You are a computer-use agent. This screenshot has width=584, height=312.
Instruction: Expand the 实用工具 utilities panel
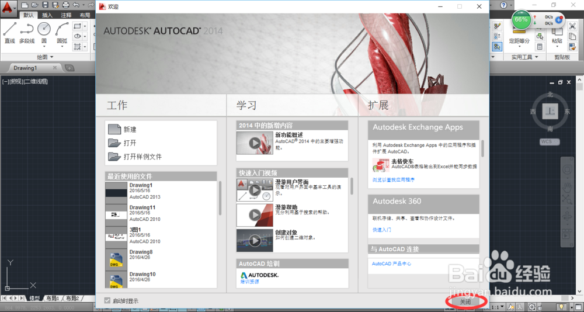tap(524, 57)
